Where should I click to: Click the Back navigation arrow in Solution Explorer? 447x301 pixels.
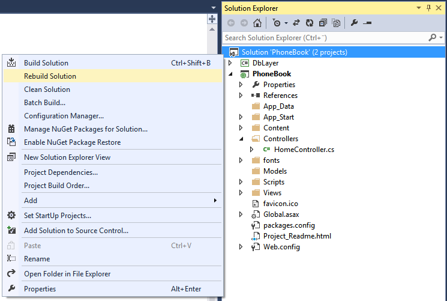point(231,23)
